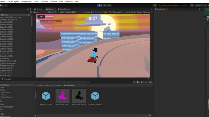209x117 pixels.
Task: Select ConfettiCelebration in the Hierarchy
Action: pos(8,19)
